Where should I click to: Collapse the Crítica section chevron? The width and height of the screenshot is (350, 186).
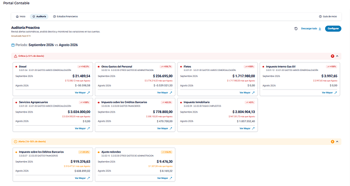coord(337,56)
